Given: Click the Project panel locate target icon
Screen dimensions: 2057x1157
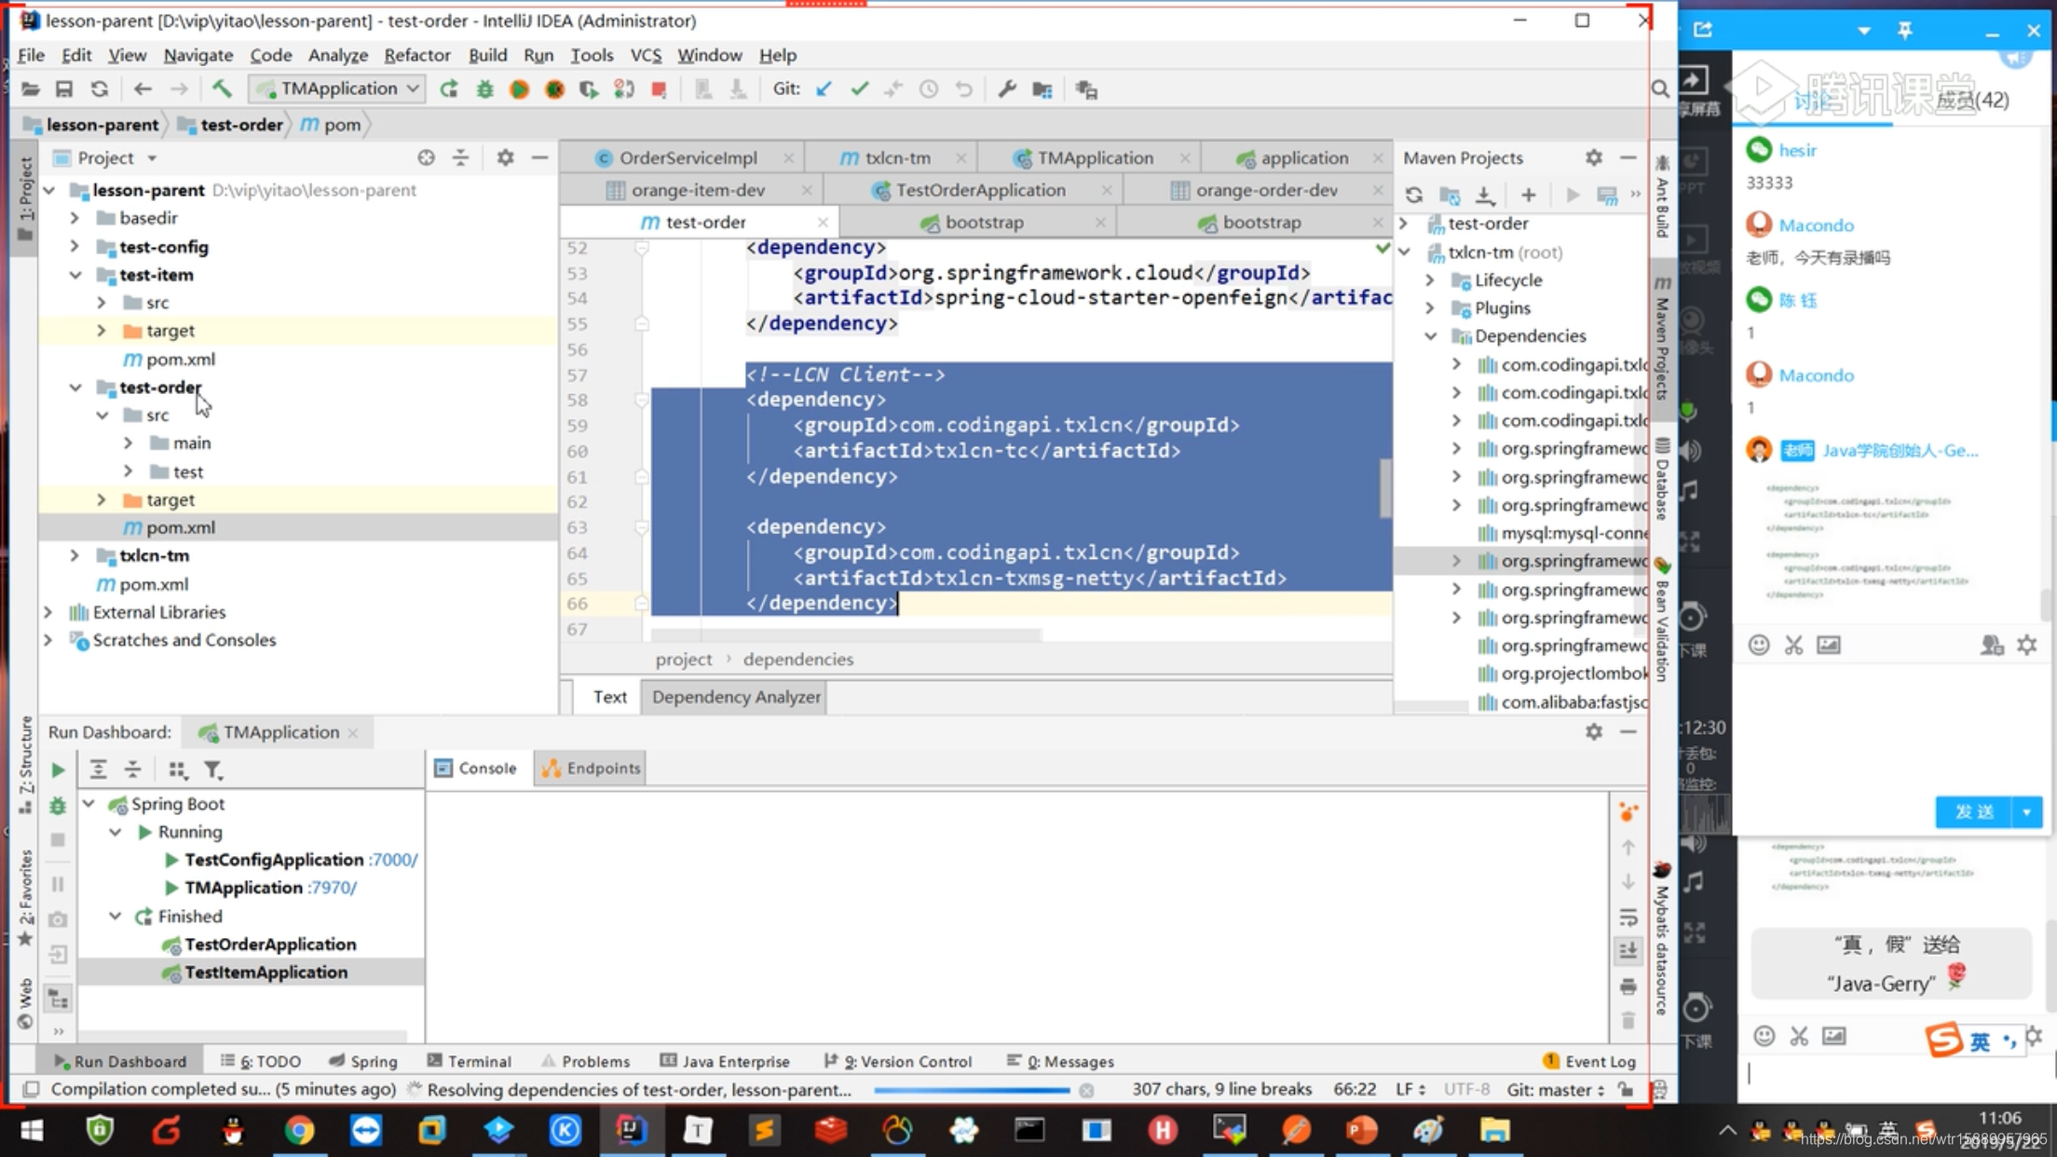Looking at the screenshot, I should click(426, 157).
